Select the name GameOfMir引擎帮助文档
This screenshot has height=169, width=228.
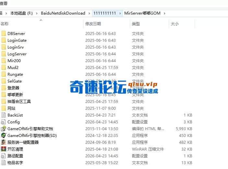(30, 129)
